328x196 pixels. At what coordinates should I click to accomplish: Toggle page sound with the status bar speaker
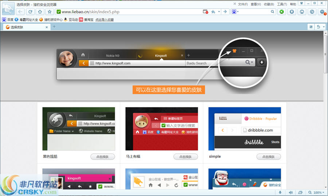(x=290, y=192)
